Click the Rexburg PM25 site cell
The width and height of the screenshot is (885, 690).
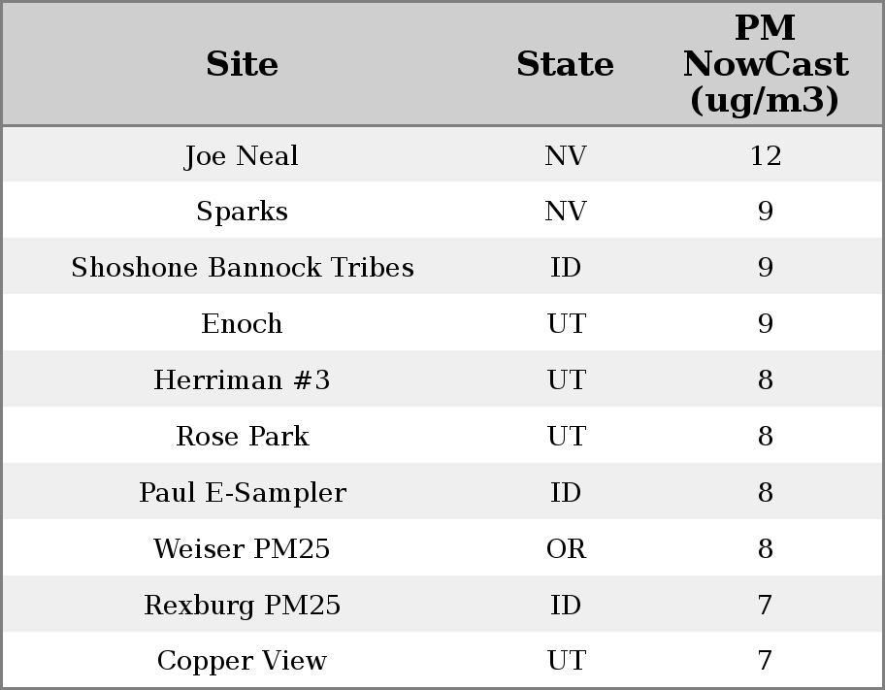coord(242,606)
